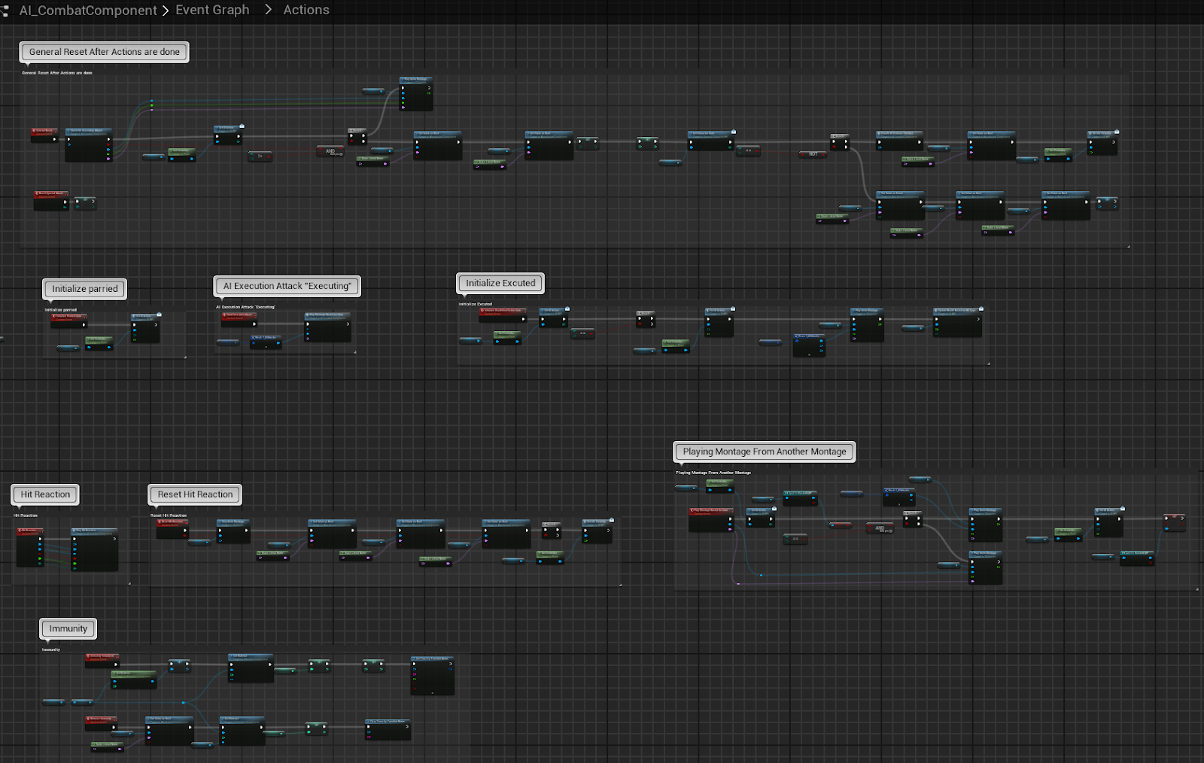The image size is (1204, 763).
Task: Select the equals comparison node before NOT
Action: coord(748,150)
